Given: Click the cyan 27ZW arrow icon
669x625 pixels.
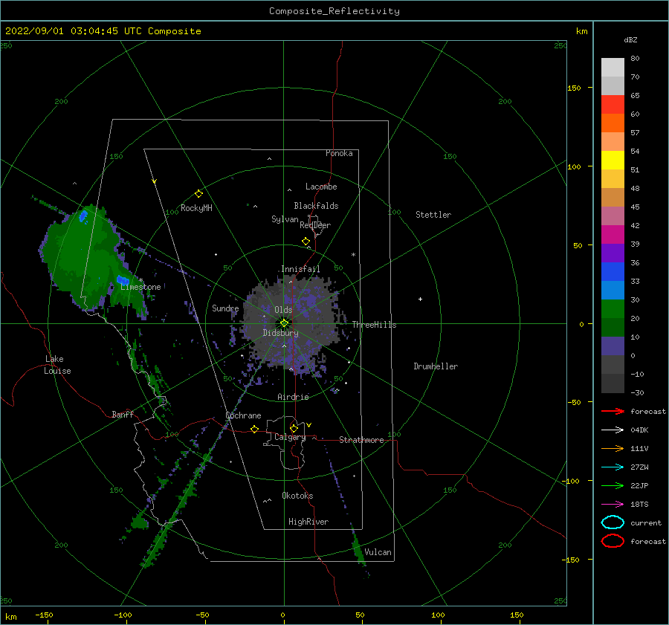Looking at the screenshot, I should [613, 467].
